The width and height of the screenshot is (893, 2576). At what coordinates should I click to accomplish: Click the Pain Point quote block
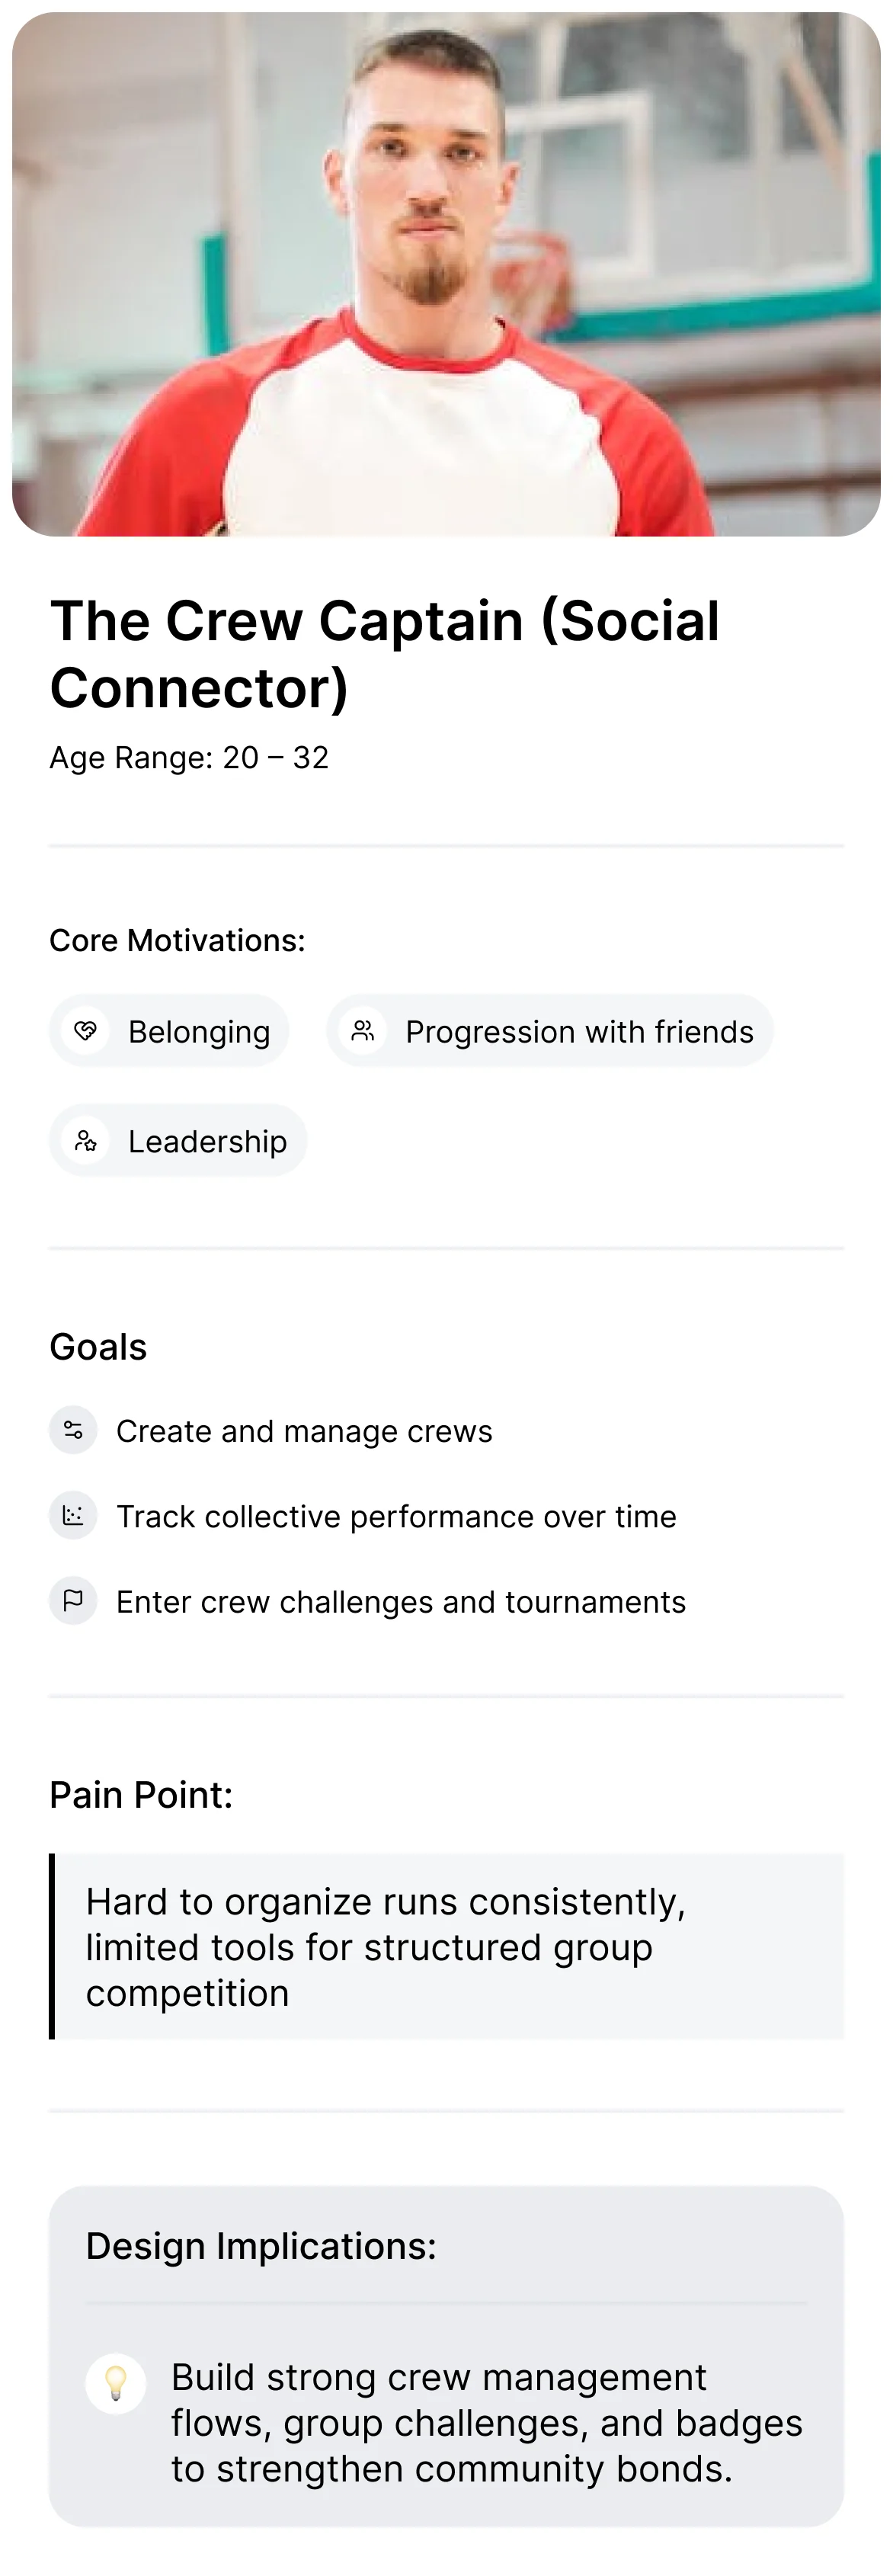tap(446, 1946)
